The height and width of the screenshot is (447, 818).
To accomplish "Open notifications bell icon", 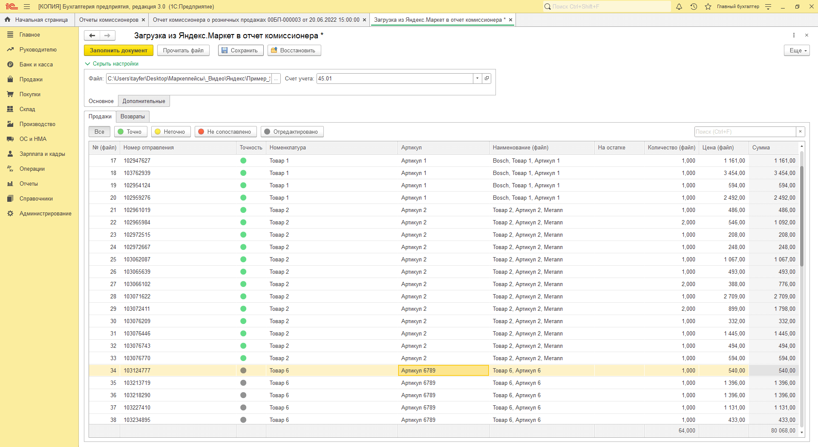I will 679,6.
